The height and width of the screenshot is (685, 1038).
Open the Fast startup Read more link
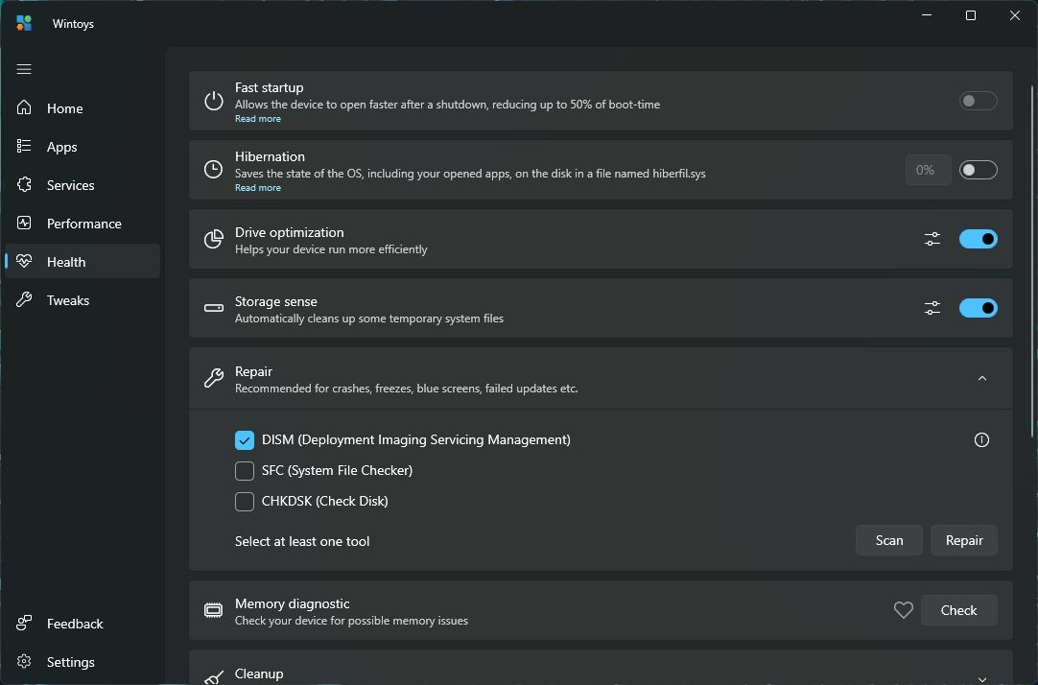tap(257, 118)
